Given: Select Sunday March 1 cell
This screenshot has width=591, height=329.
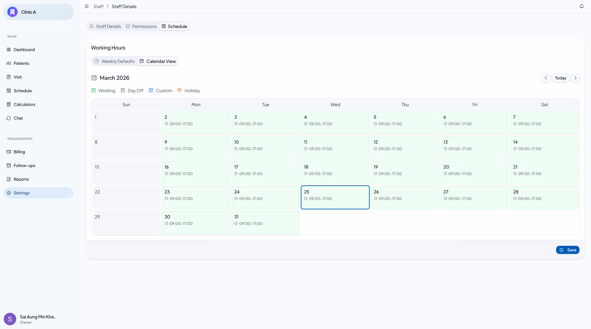Looking at the screenshot, I should (126, 122).
